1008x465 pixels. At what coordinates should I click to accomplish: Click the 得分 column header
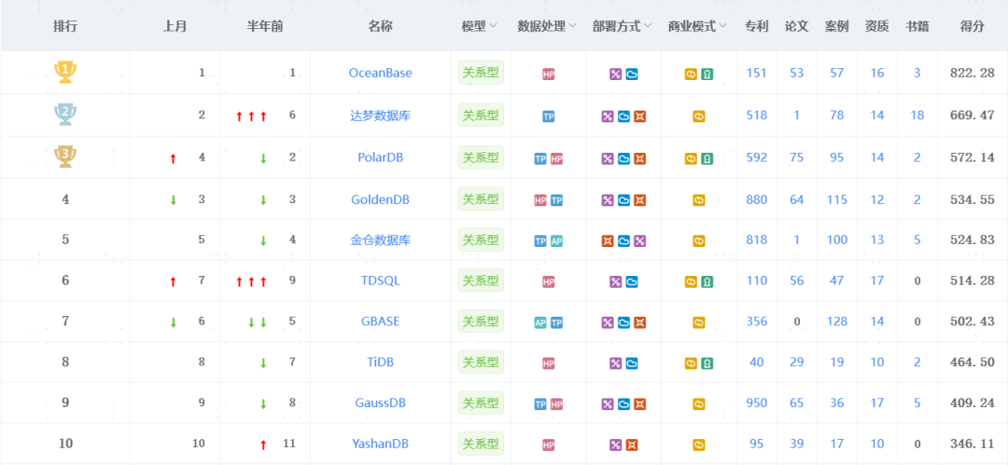click(x=972, y=26)
